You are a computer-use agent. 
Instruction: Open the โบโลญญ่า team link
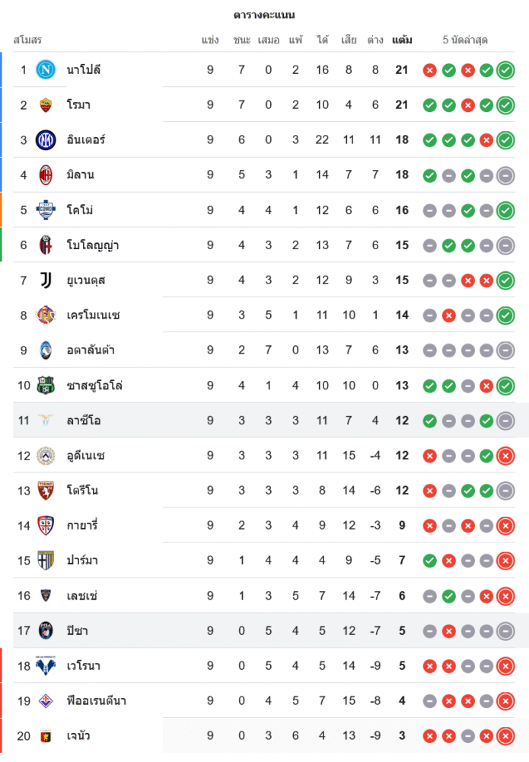click(x=92, y=245)
